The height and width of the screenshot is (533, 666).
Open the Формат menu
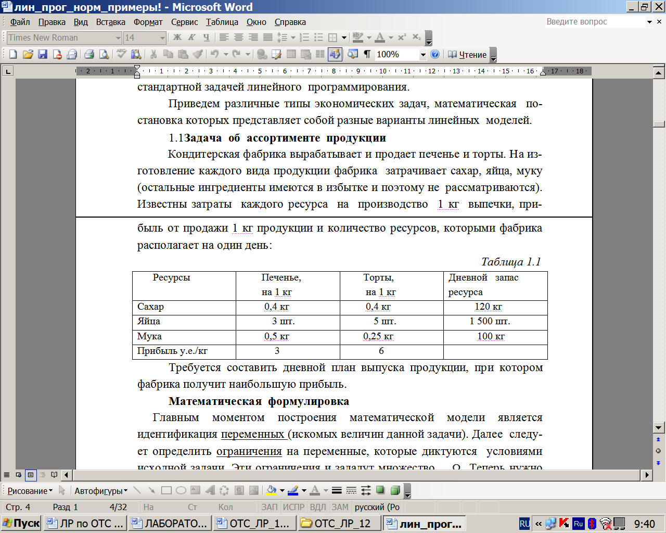[x=148, y=22]
